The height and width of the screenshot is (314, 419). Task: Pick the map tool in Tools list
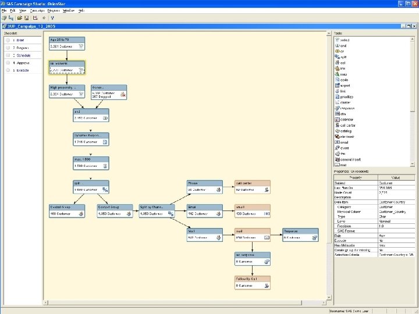tap(341, 74)
